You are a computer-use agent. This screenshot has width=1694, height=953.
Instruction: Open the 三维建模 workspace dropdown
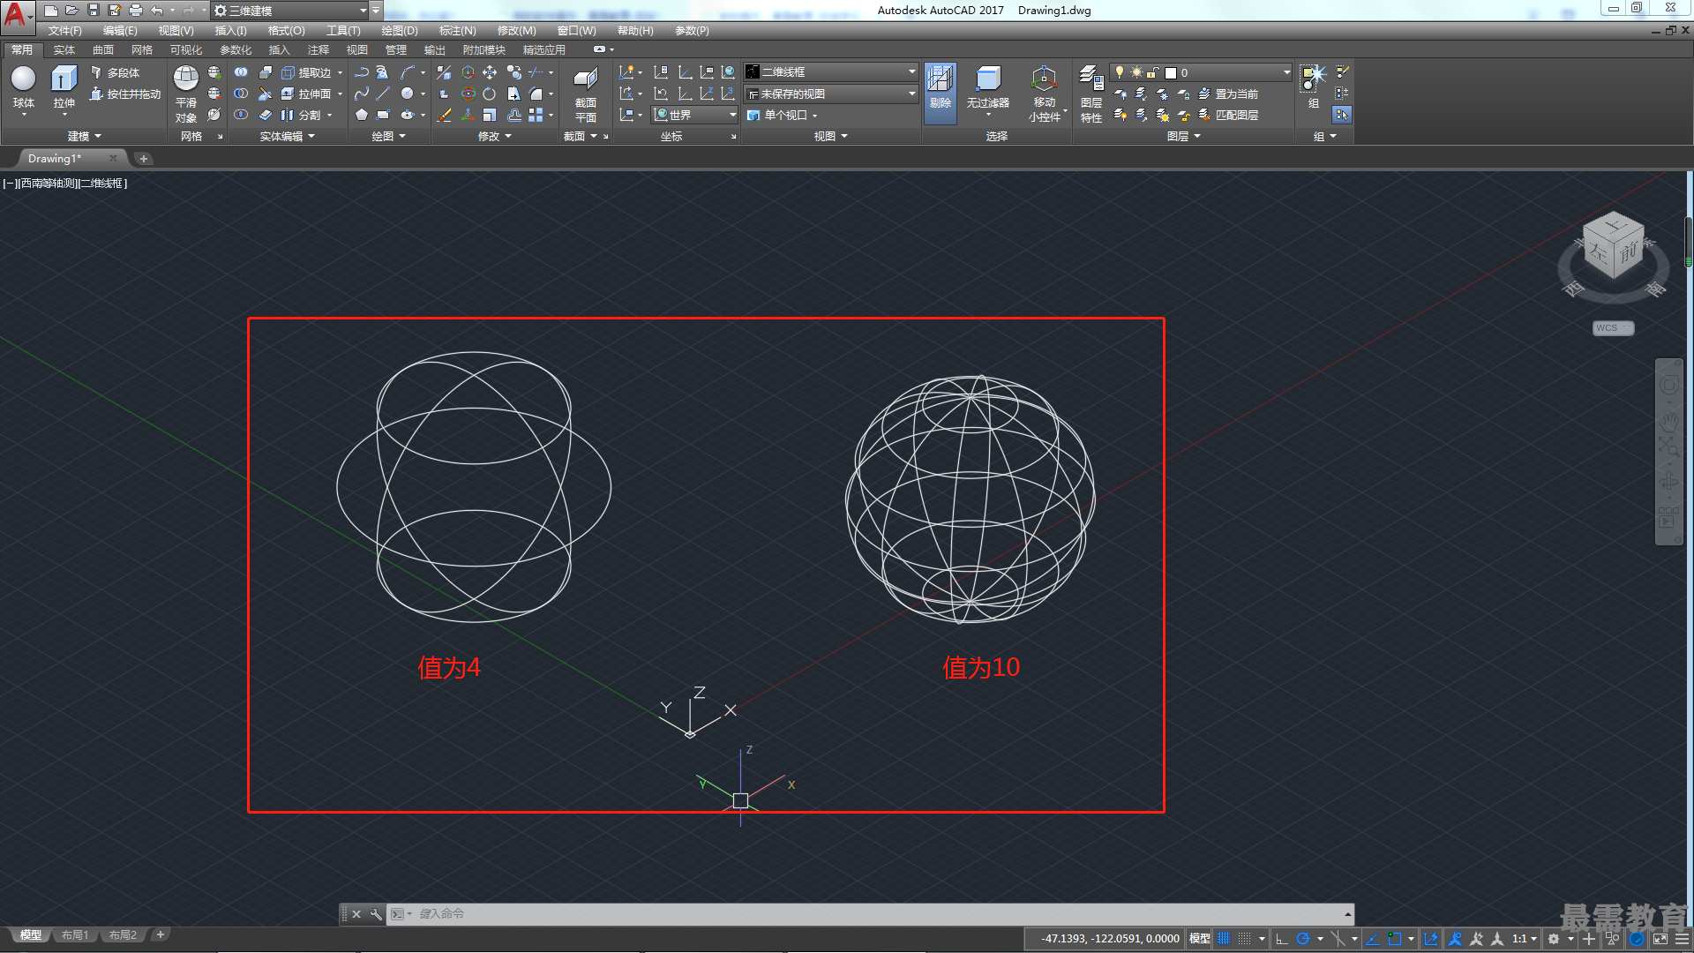(290, 11)
